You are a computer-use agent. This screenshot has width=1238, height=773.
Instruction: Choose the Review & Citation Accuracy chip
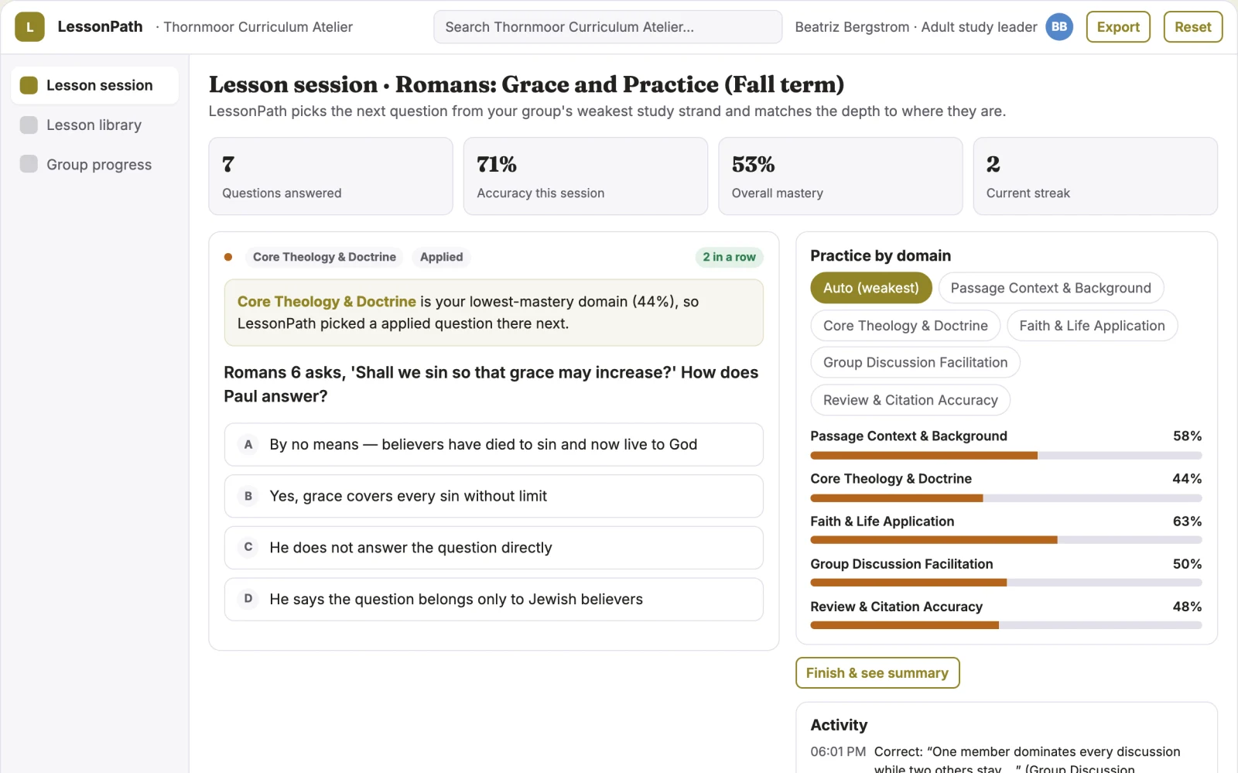coord(911,400)
